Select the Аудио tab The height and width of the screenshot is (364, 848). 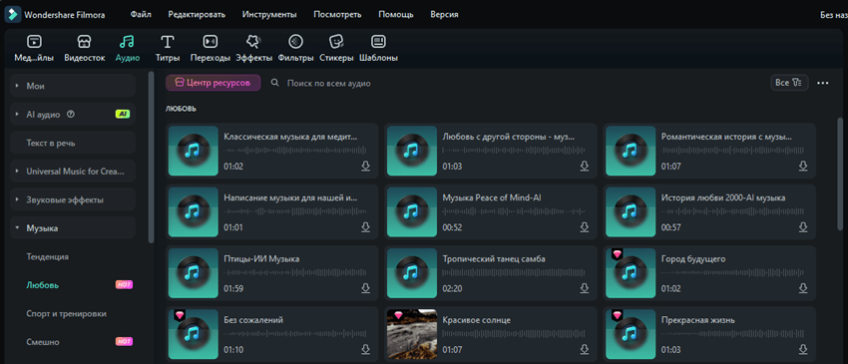pyautogui.click(x=128, y=48)
